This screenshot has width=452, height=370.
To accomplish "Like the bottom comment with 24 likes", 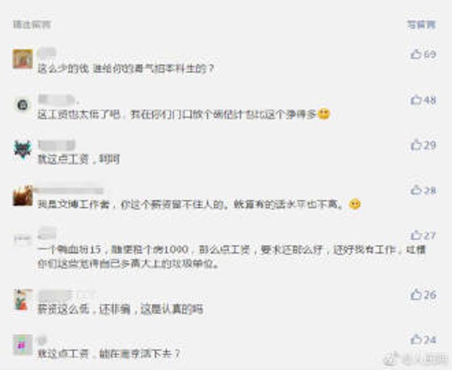I will pyautogui.click(x=416, y=339).
